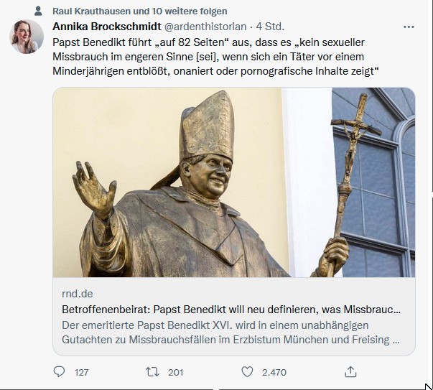Viewport: 433px width, 390px height.
Task: Click the follower person silhouette icon
Action: (x=38, y=11)
